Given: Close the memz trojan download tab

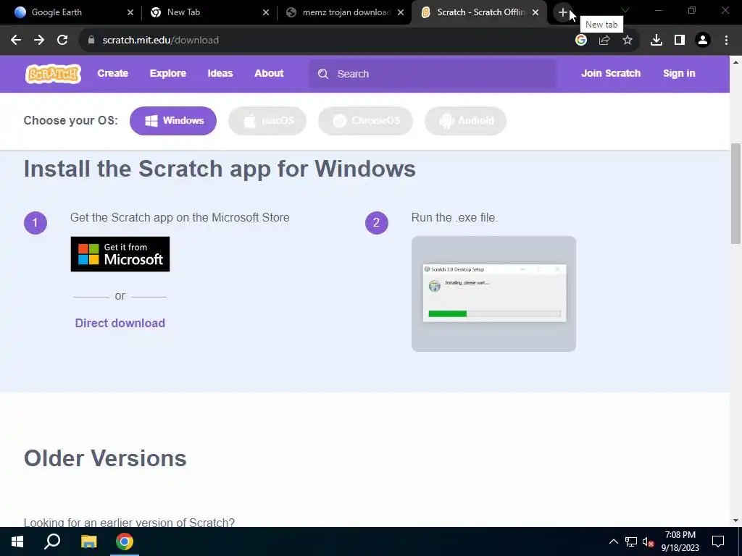Looking at the screenshot, I should (x=401, y=13).
